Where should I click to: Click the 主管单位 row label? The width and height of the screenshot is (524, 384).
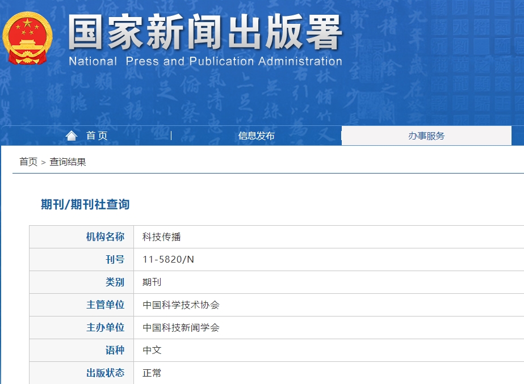point(105,305)
